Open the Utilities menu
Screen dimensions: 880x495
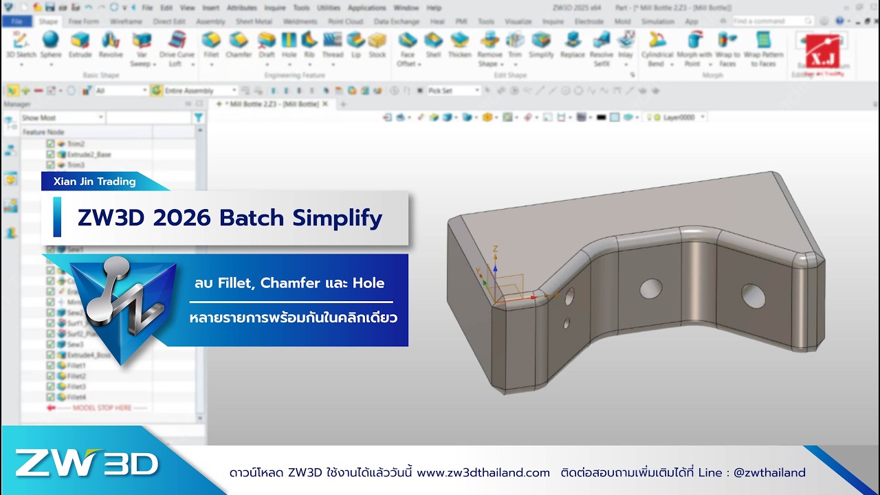point(329,8)
